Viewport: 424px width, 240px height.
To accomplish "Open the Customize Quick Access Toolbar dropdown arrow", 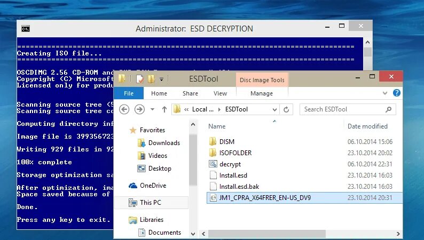I will (x=161, y=79).
